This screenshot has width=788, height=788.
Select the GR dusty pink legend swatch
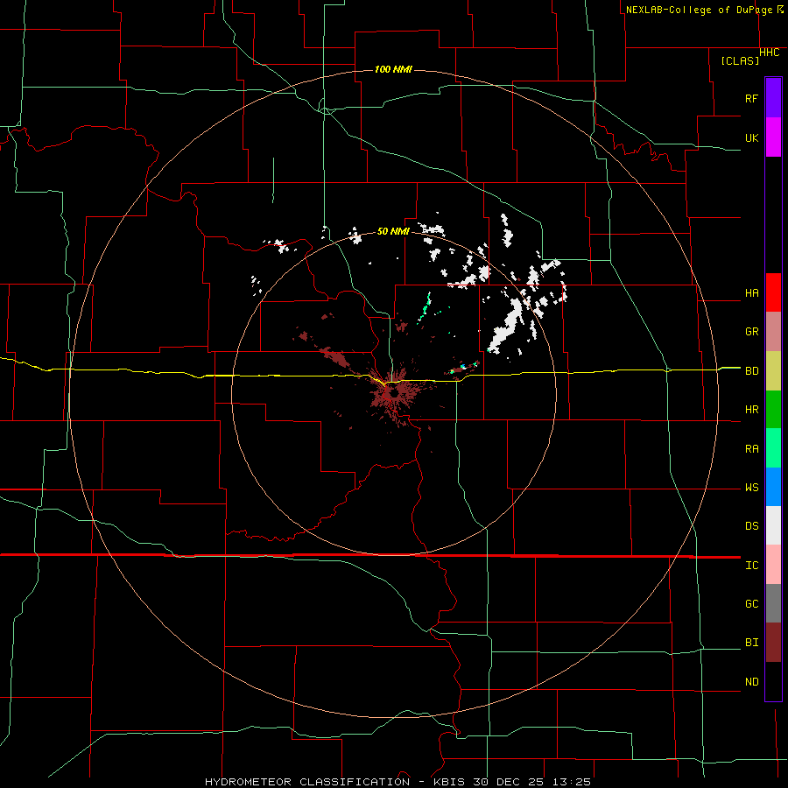[x=773, y=332]
